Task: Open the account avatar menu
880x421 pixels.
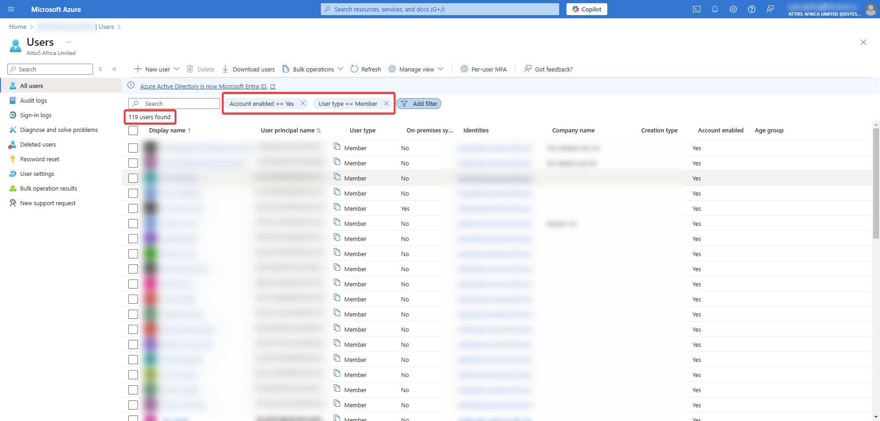Action: pos(871,9)
